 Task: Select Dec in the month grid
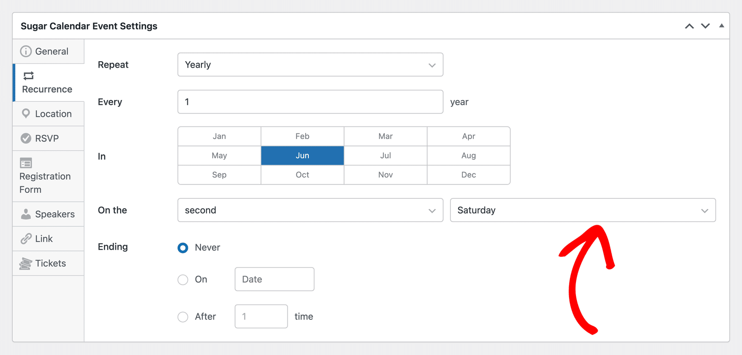click(x=468, y=175)
